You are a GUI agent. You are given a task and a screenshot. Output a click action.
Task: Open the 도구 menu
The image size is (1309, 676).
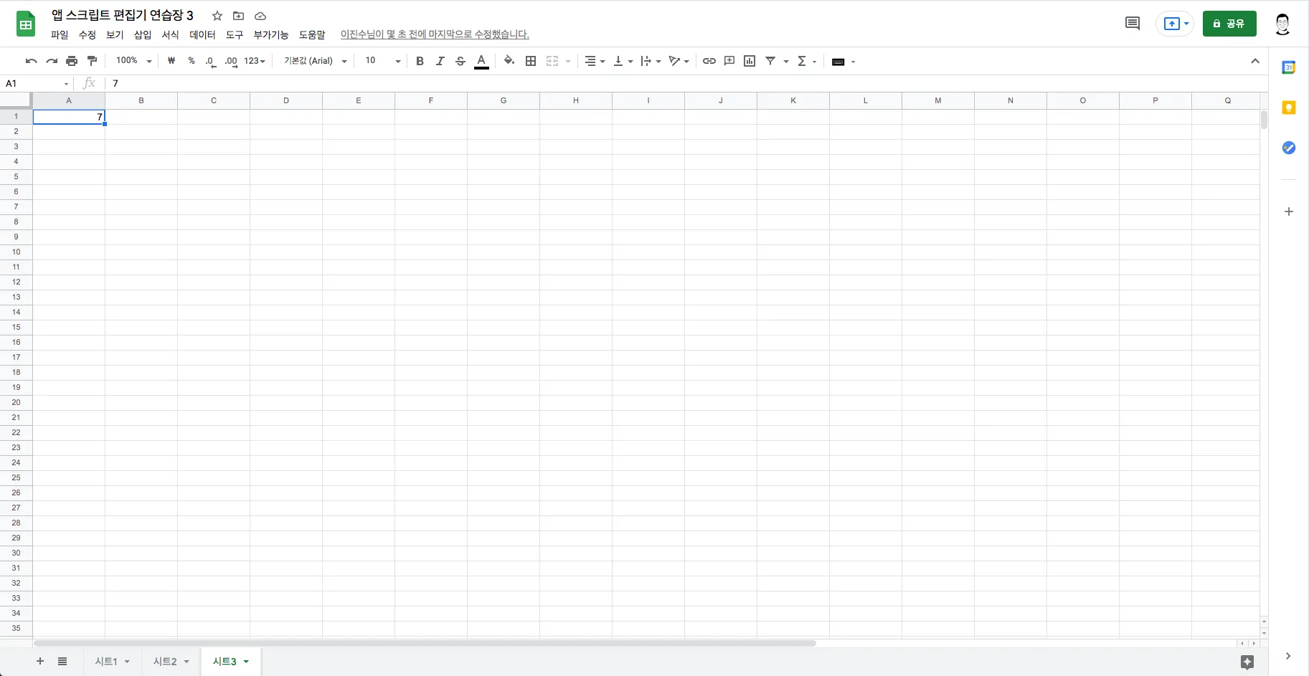tap(235, 34)
